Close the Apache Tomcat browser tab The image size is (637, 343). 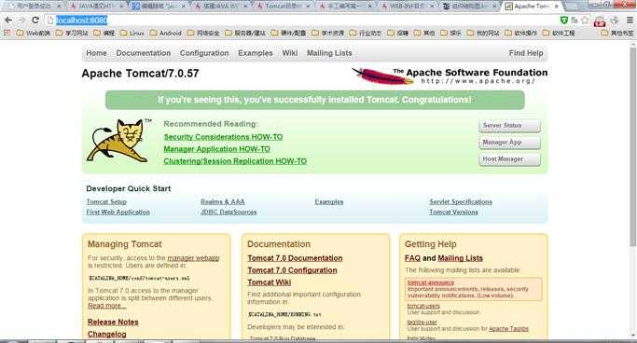click(557, 7)
